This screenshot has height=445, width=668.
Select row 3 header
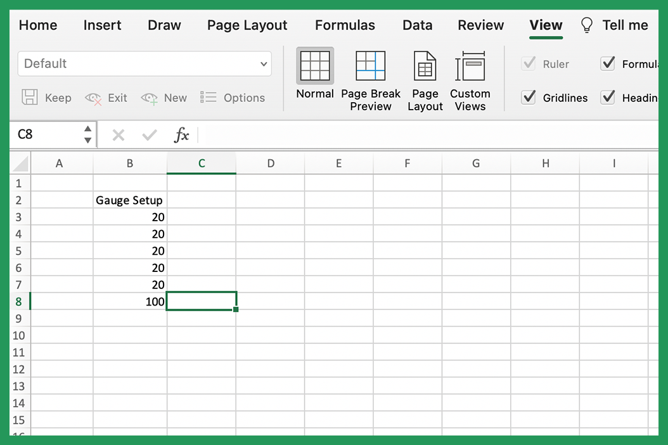[19, 217]
